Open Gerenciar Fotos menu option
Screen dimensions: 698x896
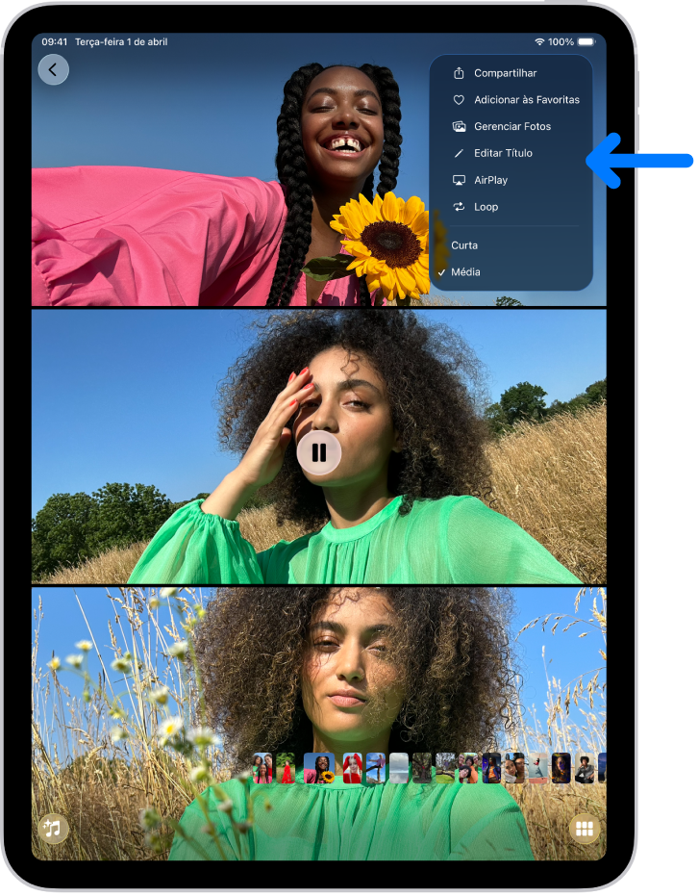pyautogui.click(x=511, y=126)
